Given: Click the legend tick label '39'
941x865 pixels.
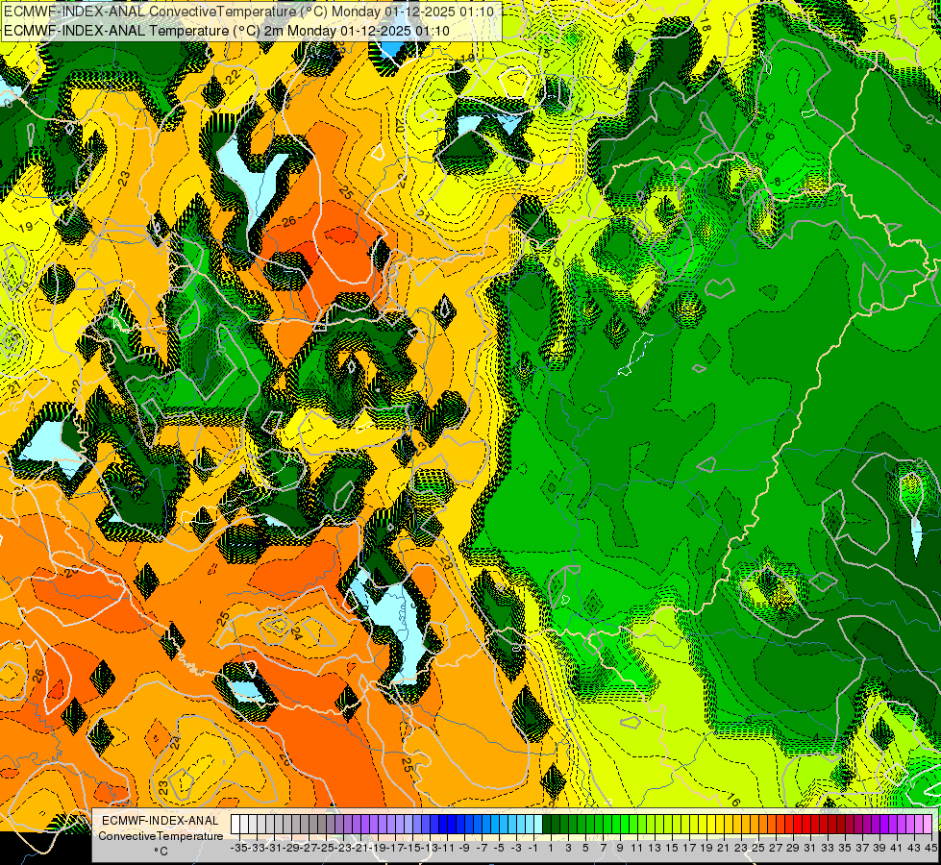Looking at the screenshot, I should [x=879, y=848].
